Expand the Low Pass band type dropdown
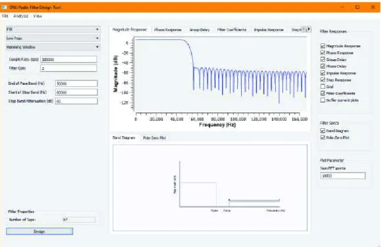The height and width of the screenshot is (247, 381). [53, 38]
